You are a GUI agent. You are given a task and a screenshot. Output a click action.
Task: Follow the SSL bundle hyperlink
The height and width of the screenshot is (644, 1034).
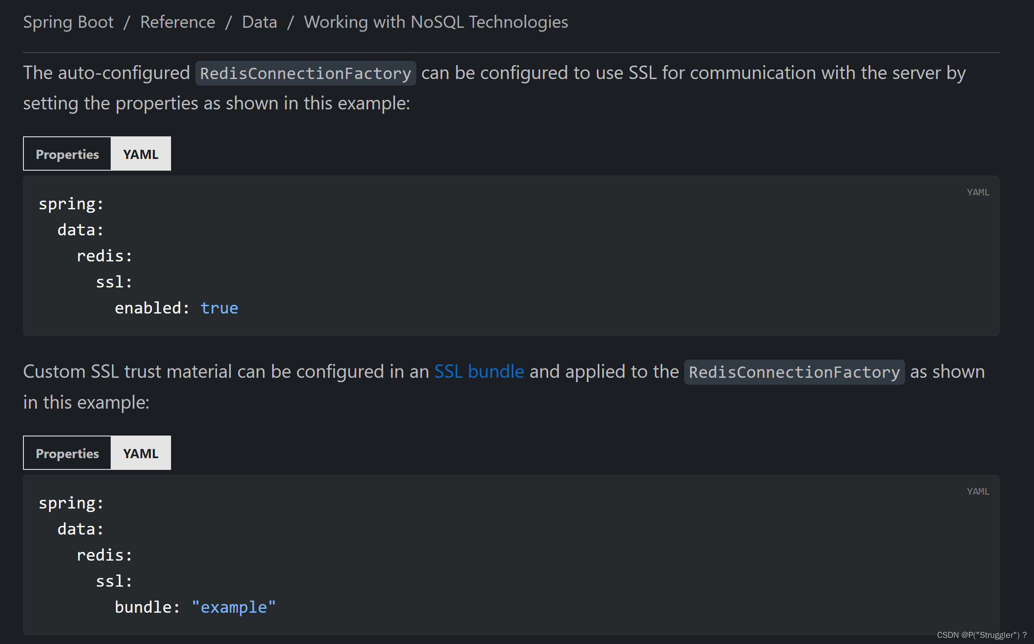(479, 372)
